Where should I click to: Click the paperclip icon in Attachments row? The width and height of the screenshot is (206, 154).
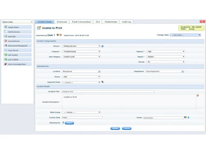(63, 122)
